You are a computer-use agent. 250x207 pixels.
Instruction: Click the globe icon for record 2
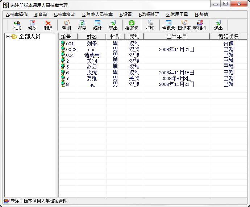63,61
